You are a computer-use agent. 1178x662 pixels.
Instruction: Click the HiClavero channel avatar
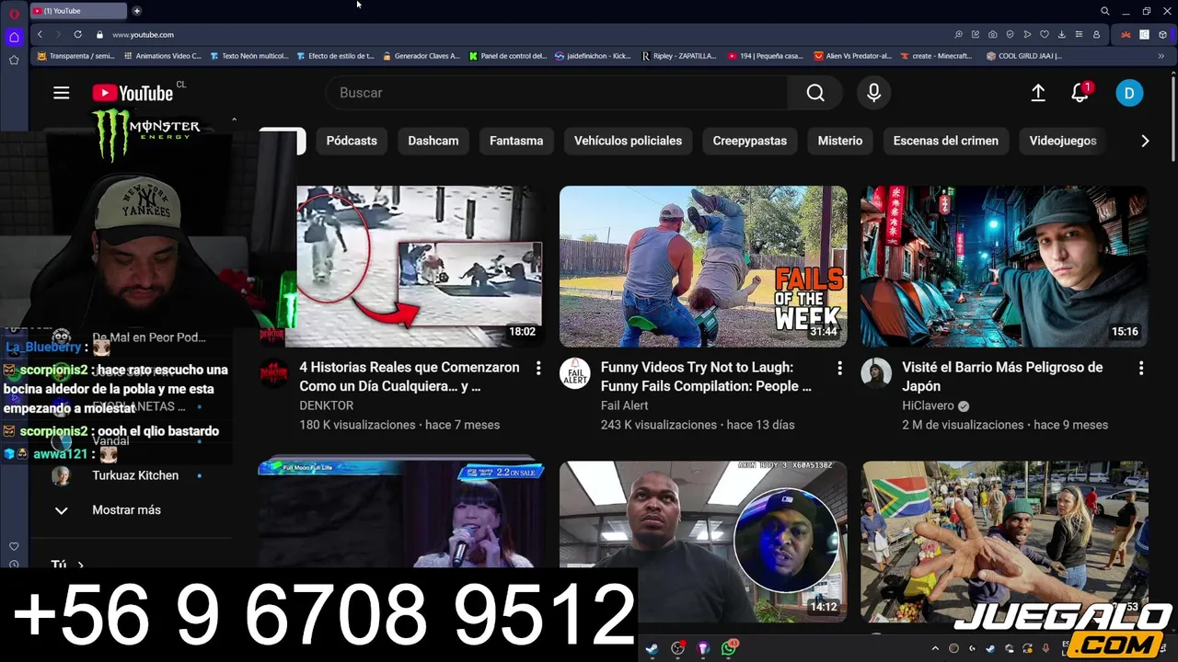pyautogui.click(x=876, y=373)
